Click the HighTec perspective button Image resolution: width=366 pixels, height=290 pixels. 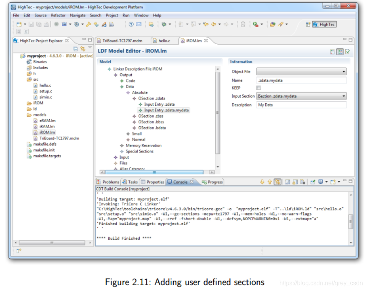[x=324, y=24]
